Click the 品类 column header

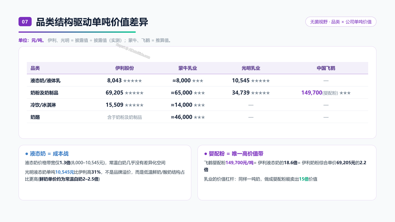coord(35,68)
